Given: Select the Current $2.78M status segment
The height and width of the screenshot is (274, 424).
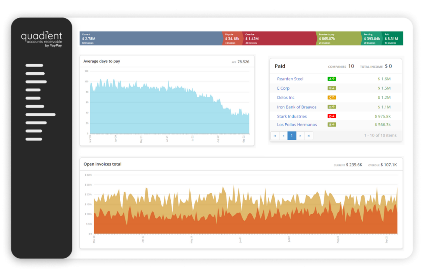Looking at the screenshot, I should (x=151, y=38).
